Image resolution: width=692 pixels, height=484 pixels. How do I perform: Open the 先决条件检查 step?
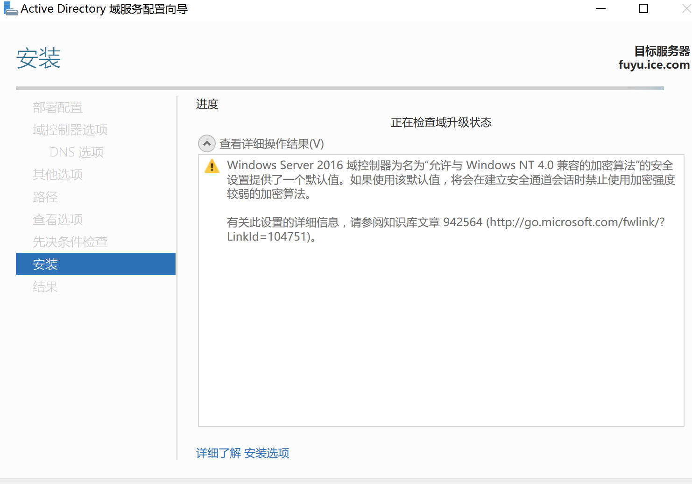(x=70, y=242)
